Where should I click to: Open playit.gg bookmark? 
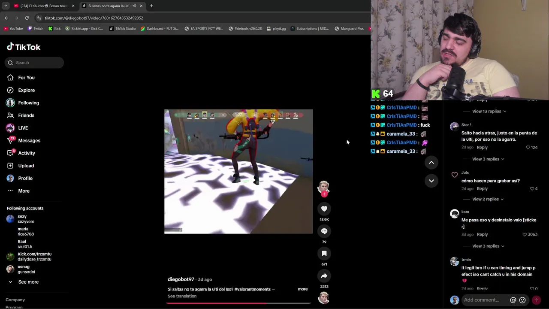click(276, 29)
